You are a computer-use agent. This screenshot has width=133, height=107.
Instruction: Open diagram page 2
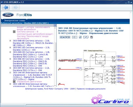pos(87,37)
